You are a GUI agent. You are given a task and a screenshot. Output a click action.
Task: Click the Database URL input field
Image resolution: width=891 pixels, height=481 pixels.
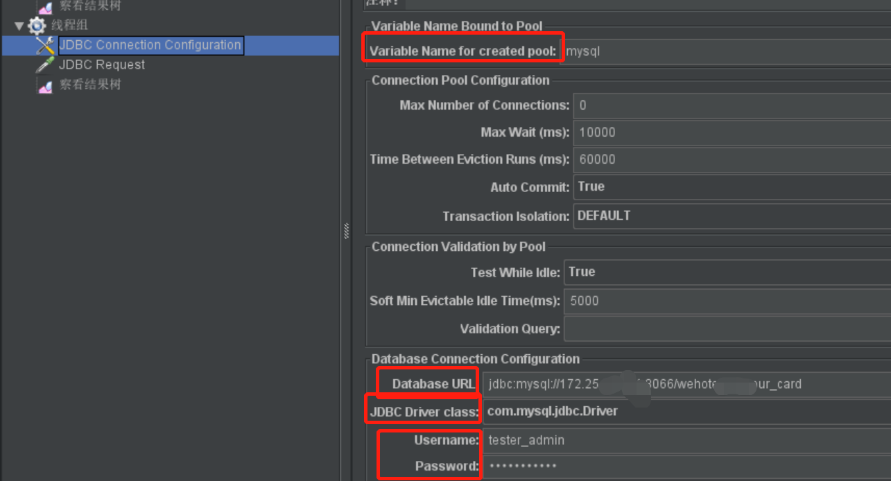(x=686, y=384)
